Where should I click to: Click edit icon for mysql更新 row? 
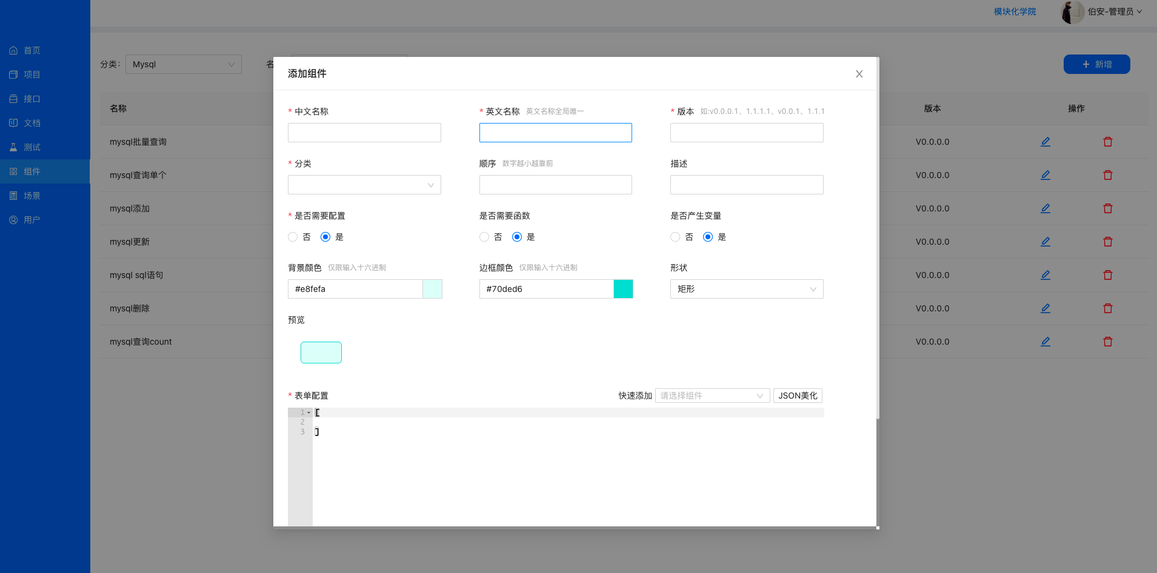[x=1045, y=242]
